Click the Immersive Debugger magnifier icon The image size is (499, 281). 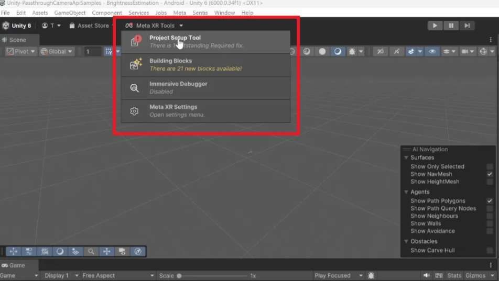click(135, 88)
